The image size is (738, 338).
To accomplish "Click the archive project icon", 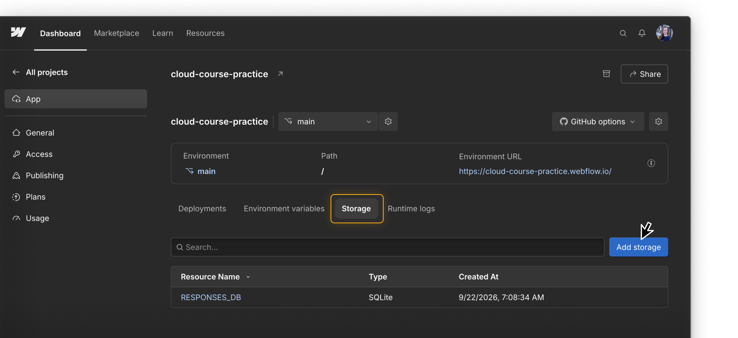I will click(x=607, y=74).
